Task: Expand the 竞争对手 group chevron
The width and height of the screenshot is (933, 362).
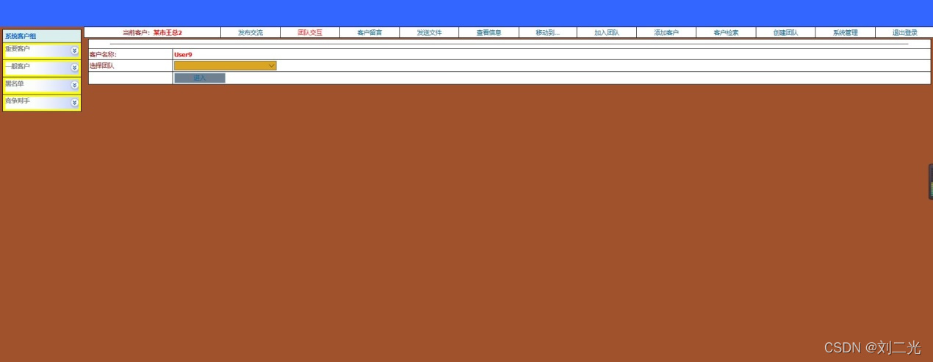Action: click(74, 103)
